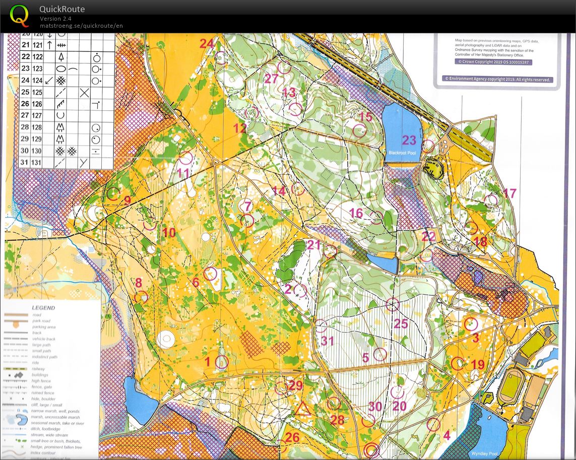Click map control number 6
Screen dimensions: 576x460
tap(196, 282)
